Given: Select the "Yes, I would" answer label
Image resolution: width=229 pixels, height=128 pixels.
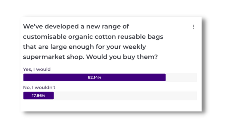Looking at the screenshot, I should (x=37, y=69).
